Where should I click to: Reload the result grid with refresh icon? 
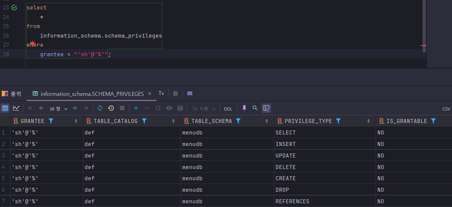pos(100,108)
